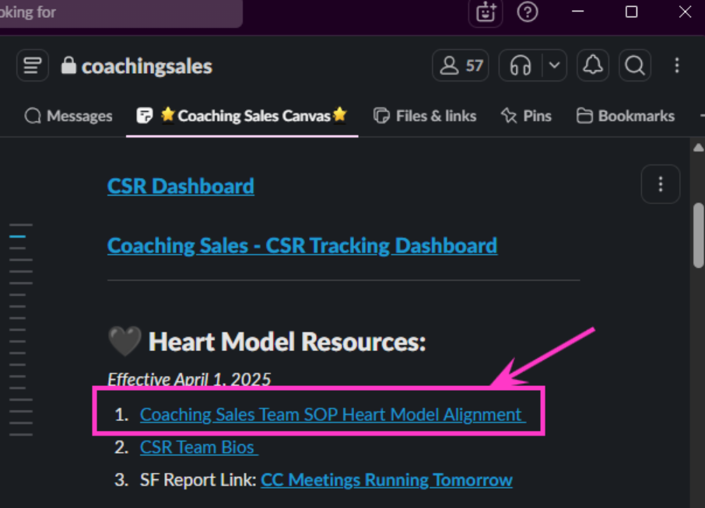Open the canvas three-dot options button
The width and height of the screenshot is (705, 508).
click(x=660, y=184)
